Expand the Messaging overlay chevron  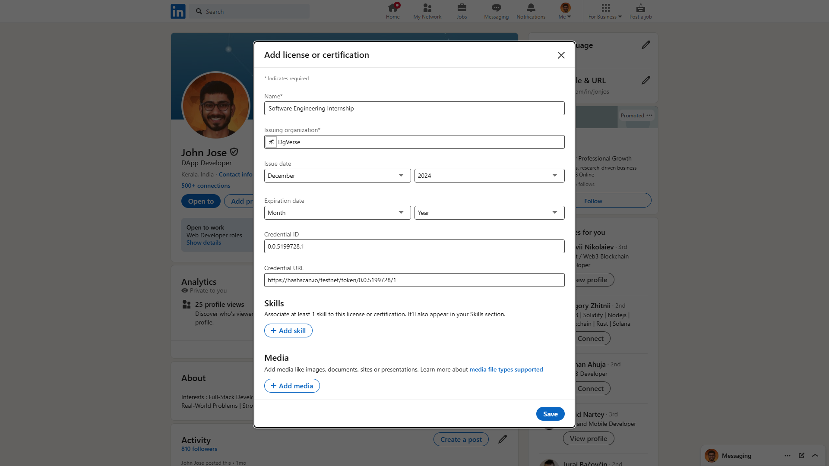point(815,456)
